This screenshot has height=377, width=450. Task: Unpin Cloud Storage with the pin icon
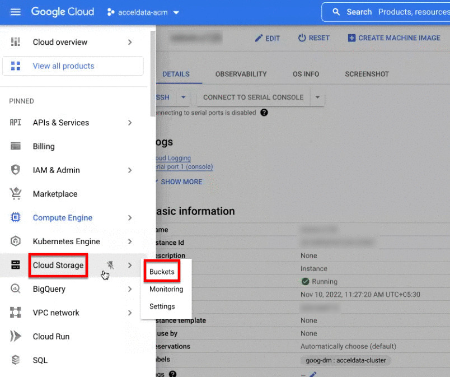pyautogui.click(x=110, y=265)
